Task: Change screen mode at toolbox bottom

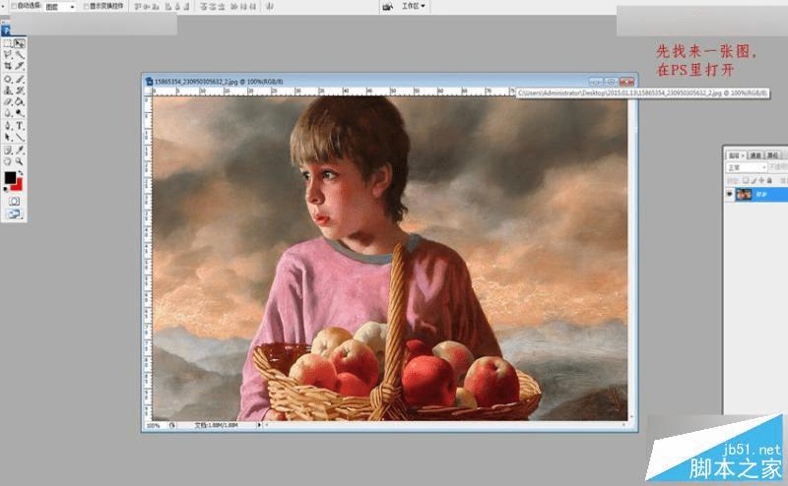Action: coord(14,213)
